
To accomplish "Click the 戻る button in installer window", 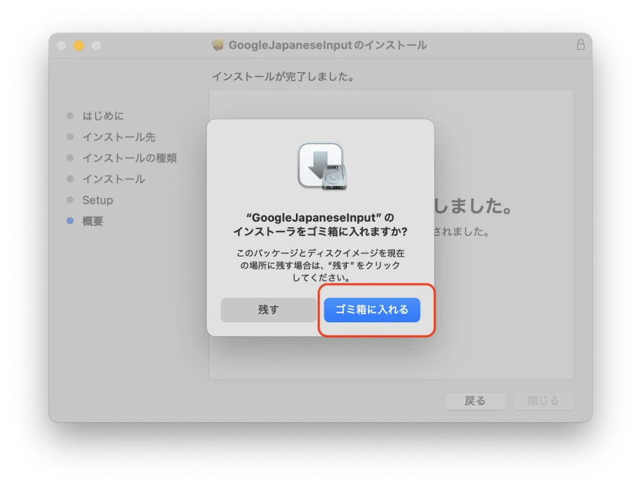I will click(475, 401).
